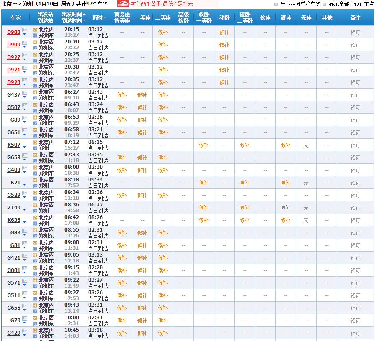Click the ID card icon beside train G81
Screen dimensions: 376x341
coord(25,243)
